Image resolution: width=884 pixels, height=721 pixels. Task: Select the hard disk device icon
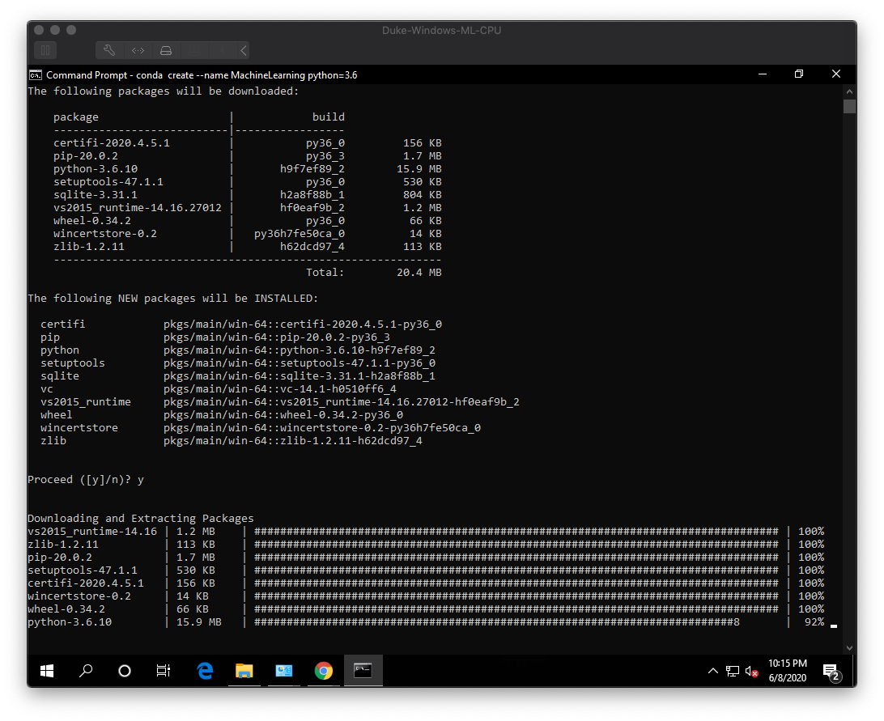(166, 50)
